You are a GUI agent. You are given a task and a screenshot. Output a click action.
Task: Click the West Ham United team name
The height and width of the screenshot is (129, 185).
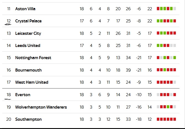tap(32, 82)
